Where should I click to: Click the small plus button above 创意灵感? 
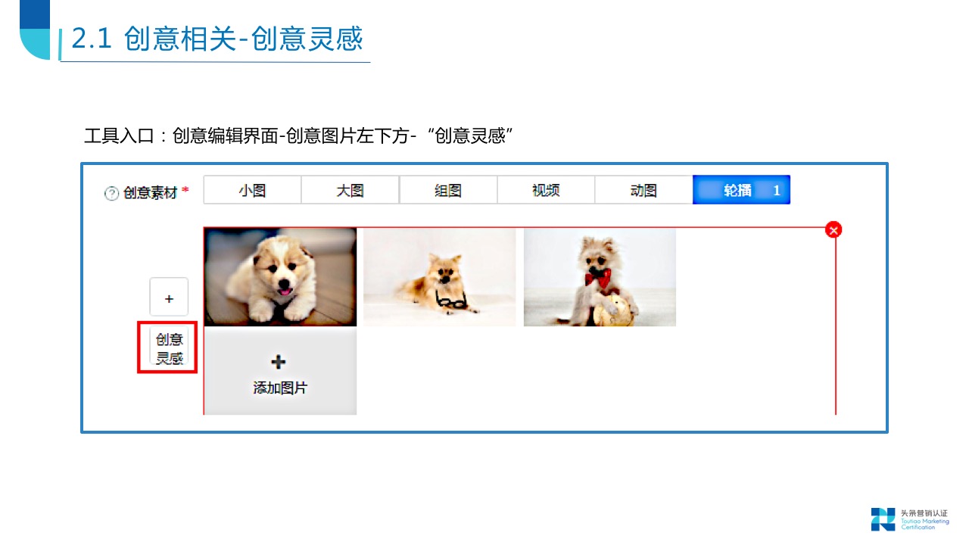(169, 297)
